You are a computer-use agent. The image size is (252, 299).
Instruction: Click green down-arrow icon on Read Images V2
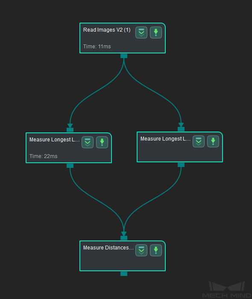click(x=156, y=32)
